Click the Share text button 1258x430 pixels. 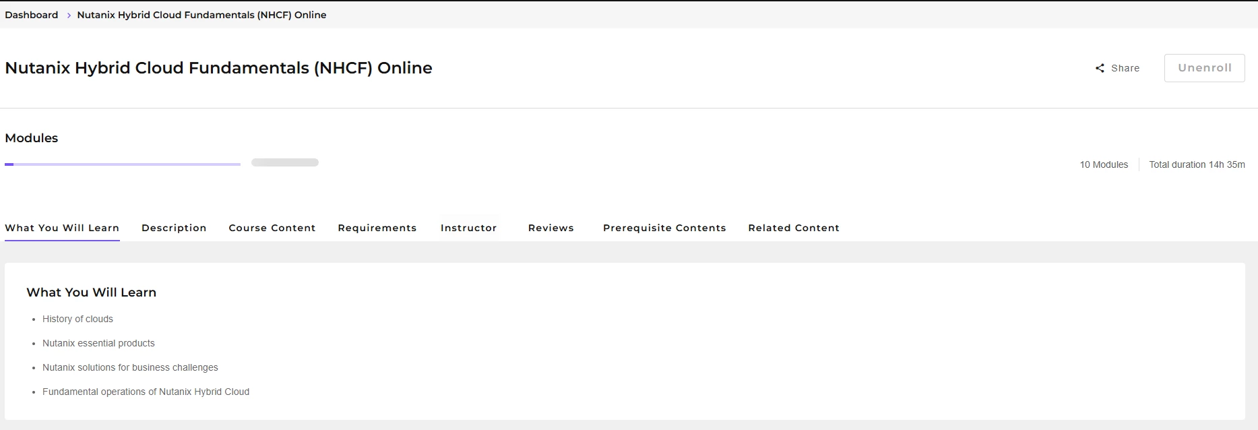tap(1125, 68)
